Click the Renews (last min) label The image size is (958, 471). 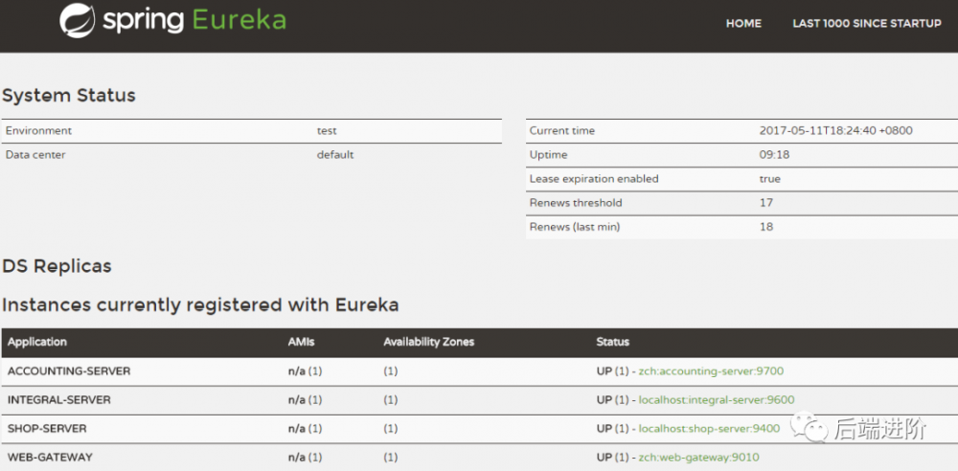tap(575, 227)
